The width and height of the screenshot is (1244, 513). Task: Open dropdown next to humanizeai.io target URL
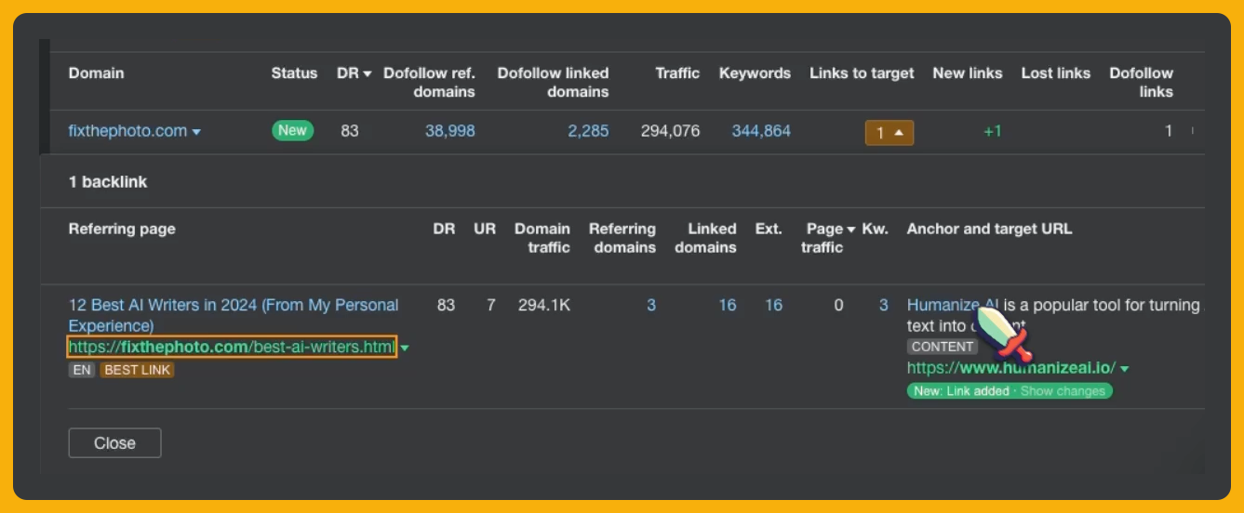click(x=1125, y=369)
